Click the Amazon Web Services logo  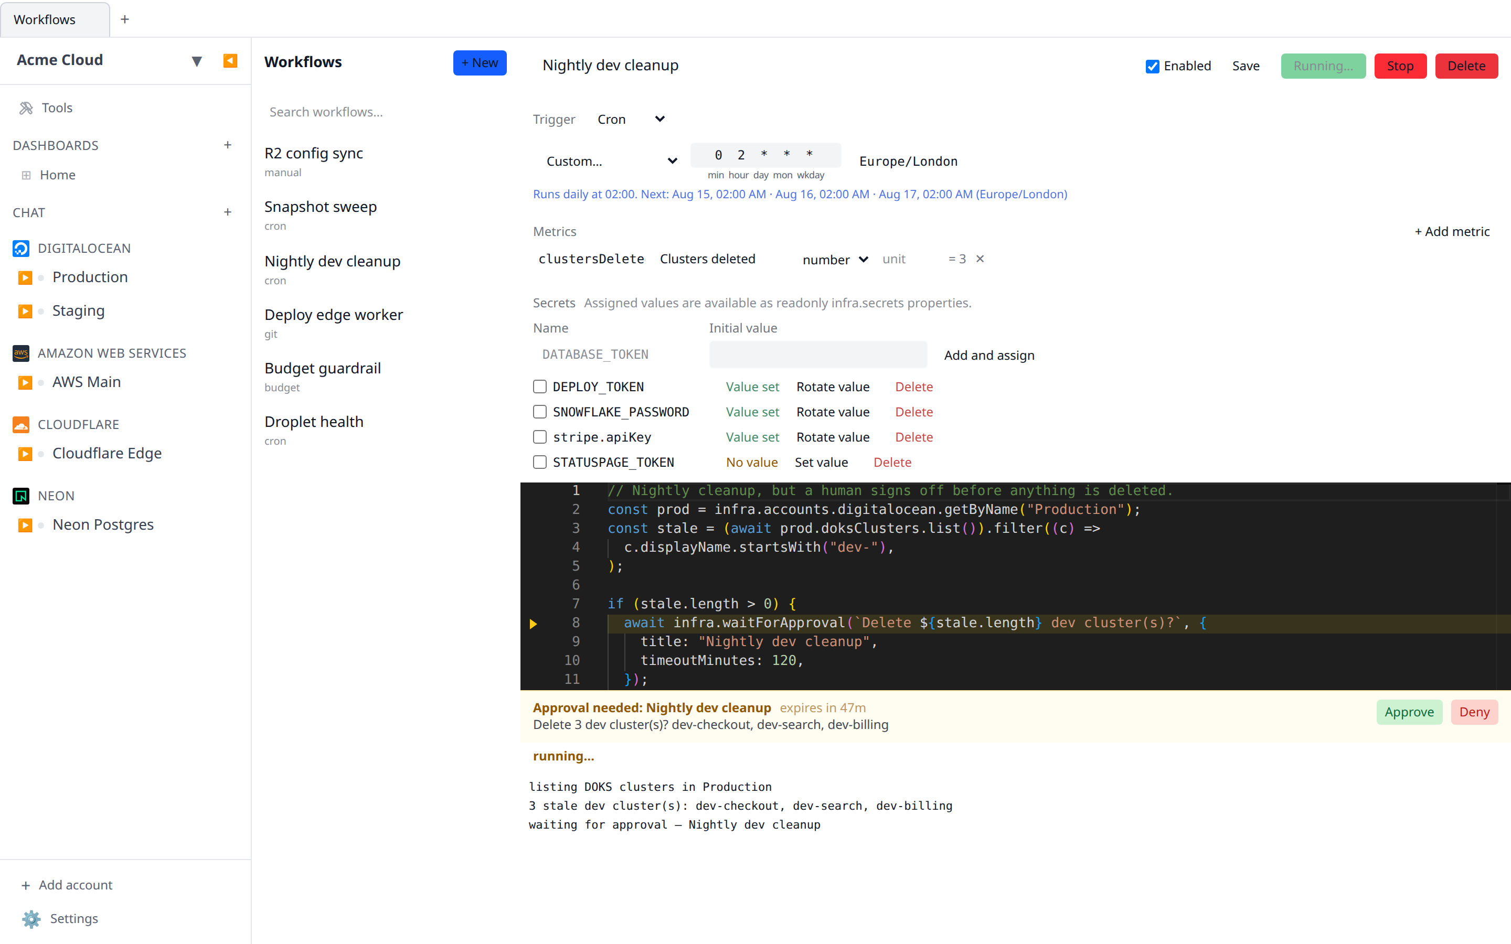point(20,353)
